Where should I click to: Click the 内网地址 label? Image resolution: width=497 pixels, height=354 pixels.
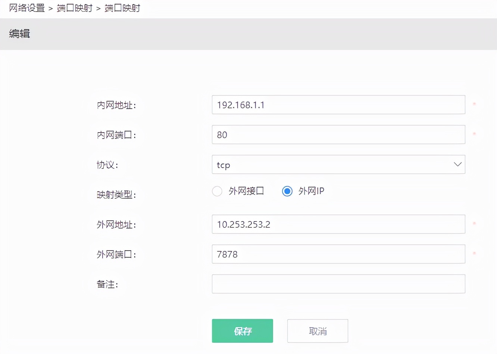tap(116, 105)
